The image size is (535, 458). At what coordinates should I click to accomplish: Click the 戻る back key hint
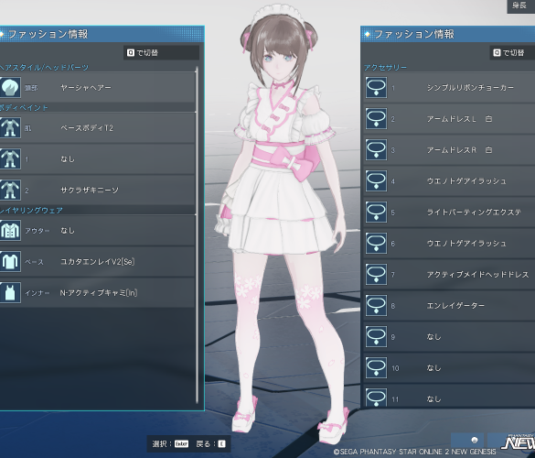[211, 443]
